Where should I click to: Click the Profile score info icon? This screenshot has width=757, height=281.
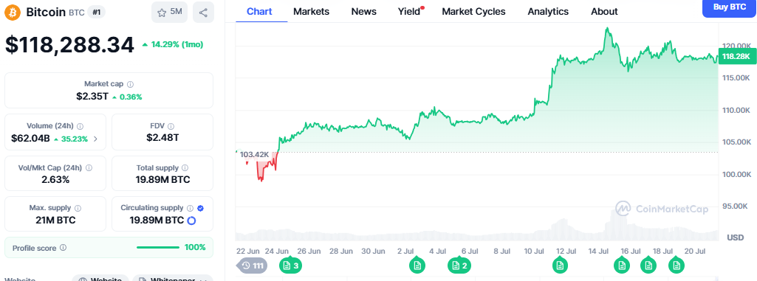pyautogui.click(x=64, y=248)
